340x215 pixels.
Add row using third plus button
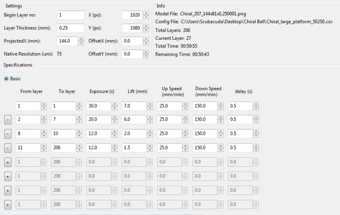point(8,190)
